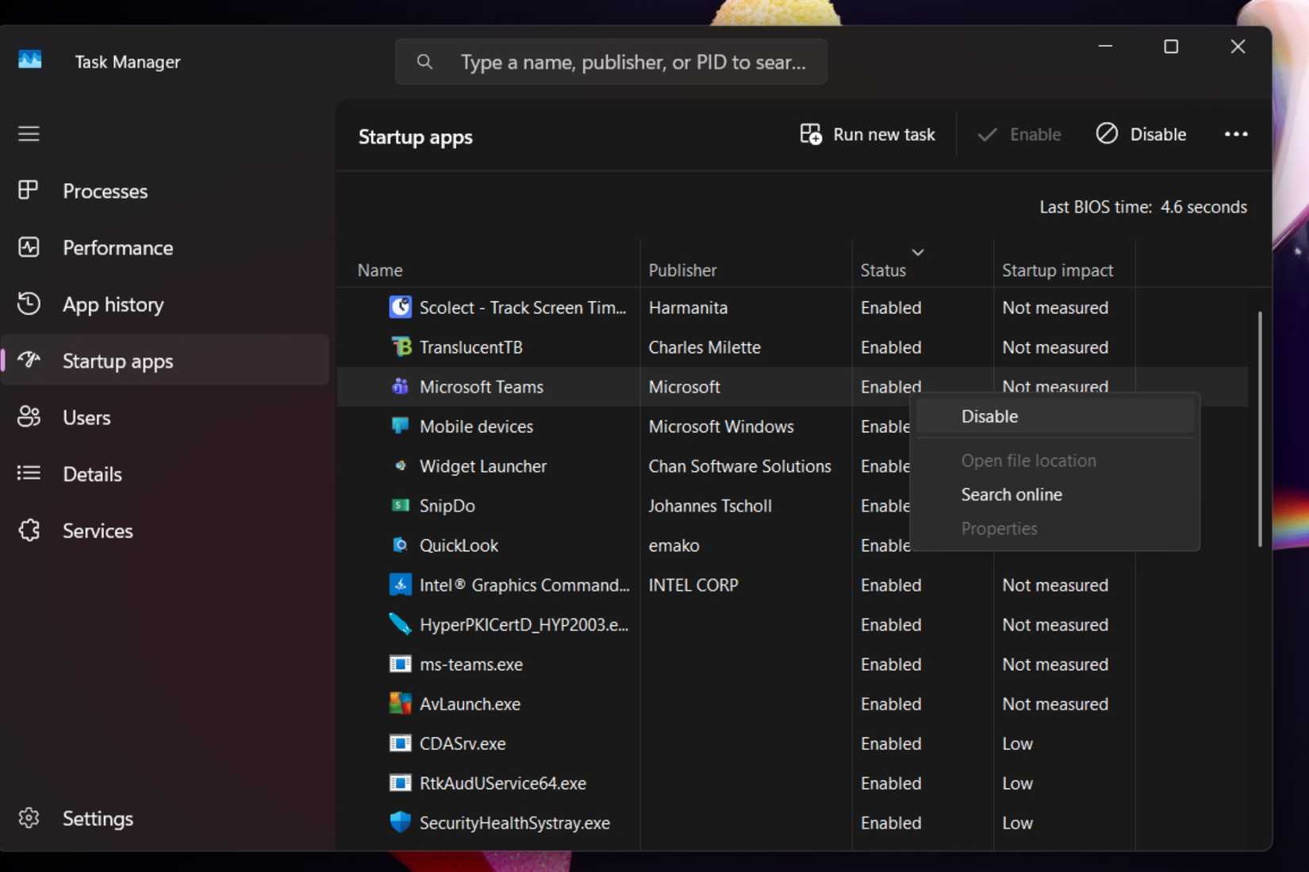1309x872 pixels.
Task: Click the SecurityHealthSystray shield icon
Action: 401,822
